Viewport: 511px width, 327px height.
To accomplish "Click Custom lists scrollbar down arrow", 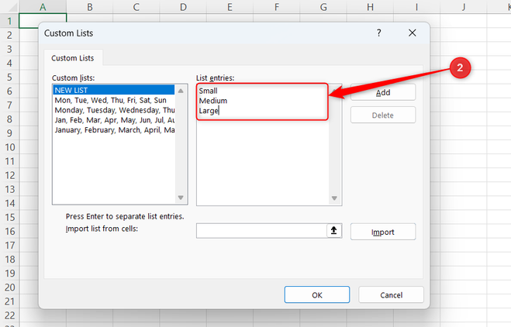I will coord(181,198).
